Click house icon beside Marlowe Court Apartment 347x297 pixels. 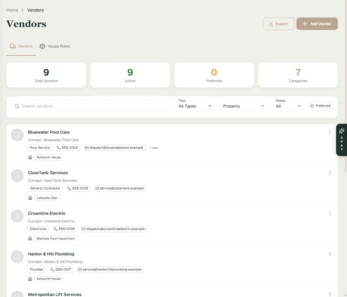(30, 239)
